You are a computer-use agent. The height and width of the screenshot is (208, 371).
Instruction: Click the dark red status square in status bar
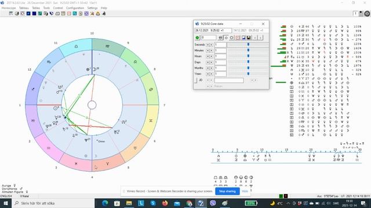pos(286,196)
